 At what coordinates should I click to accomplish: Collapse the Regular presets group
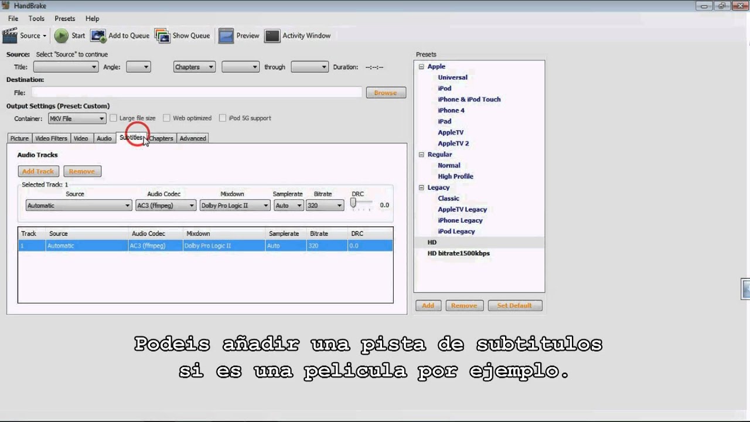tap(421, 155)
